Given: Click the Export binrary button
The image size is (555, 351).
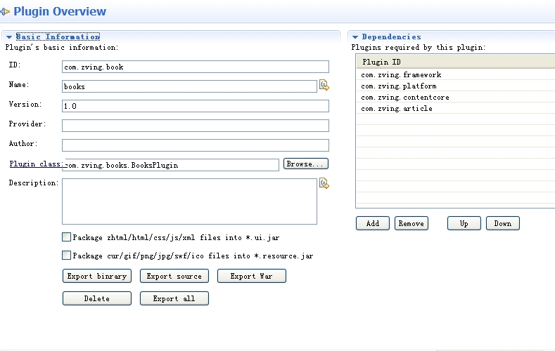Looking at the screenshot, I should point(96,276).
